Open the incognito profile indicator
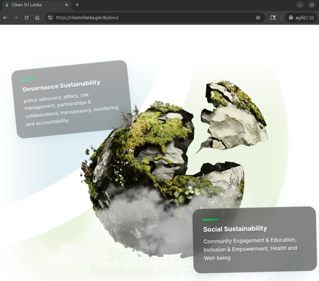 click(301, 18)
